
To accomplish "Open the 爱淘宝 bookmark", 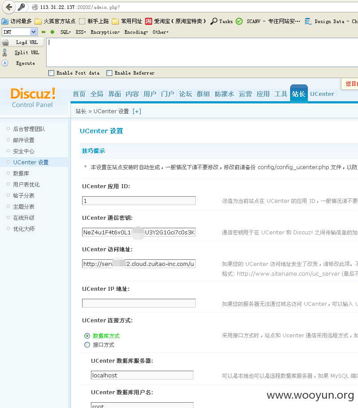I will (176, 21).
